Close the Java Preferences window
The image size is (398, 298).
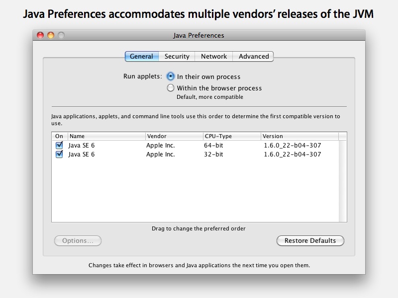40,35
